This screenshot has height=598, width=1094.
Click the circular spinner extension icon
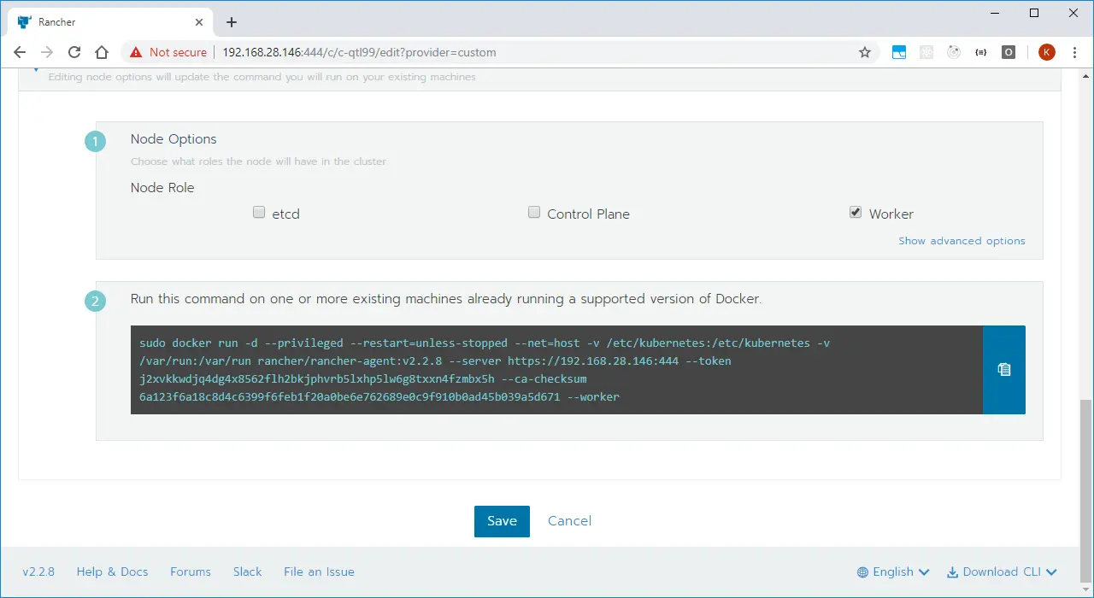pos(954,52)
